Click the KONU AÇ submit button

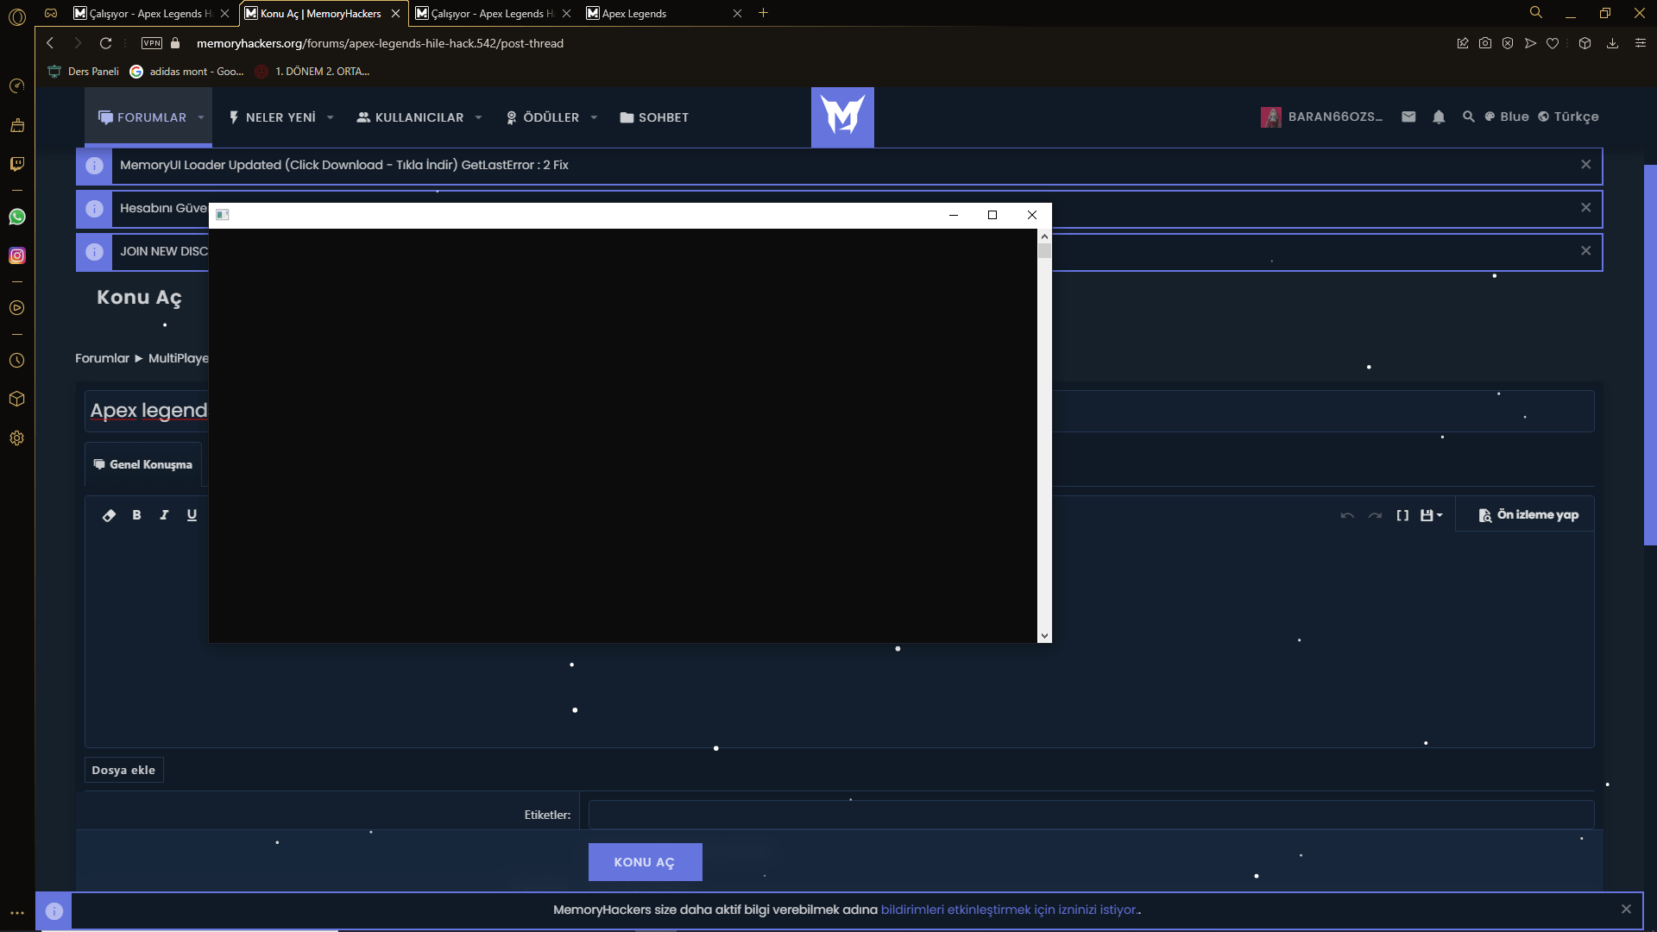tap(645, 862)
